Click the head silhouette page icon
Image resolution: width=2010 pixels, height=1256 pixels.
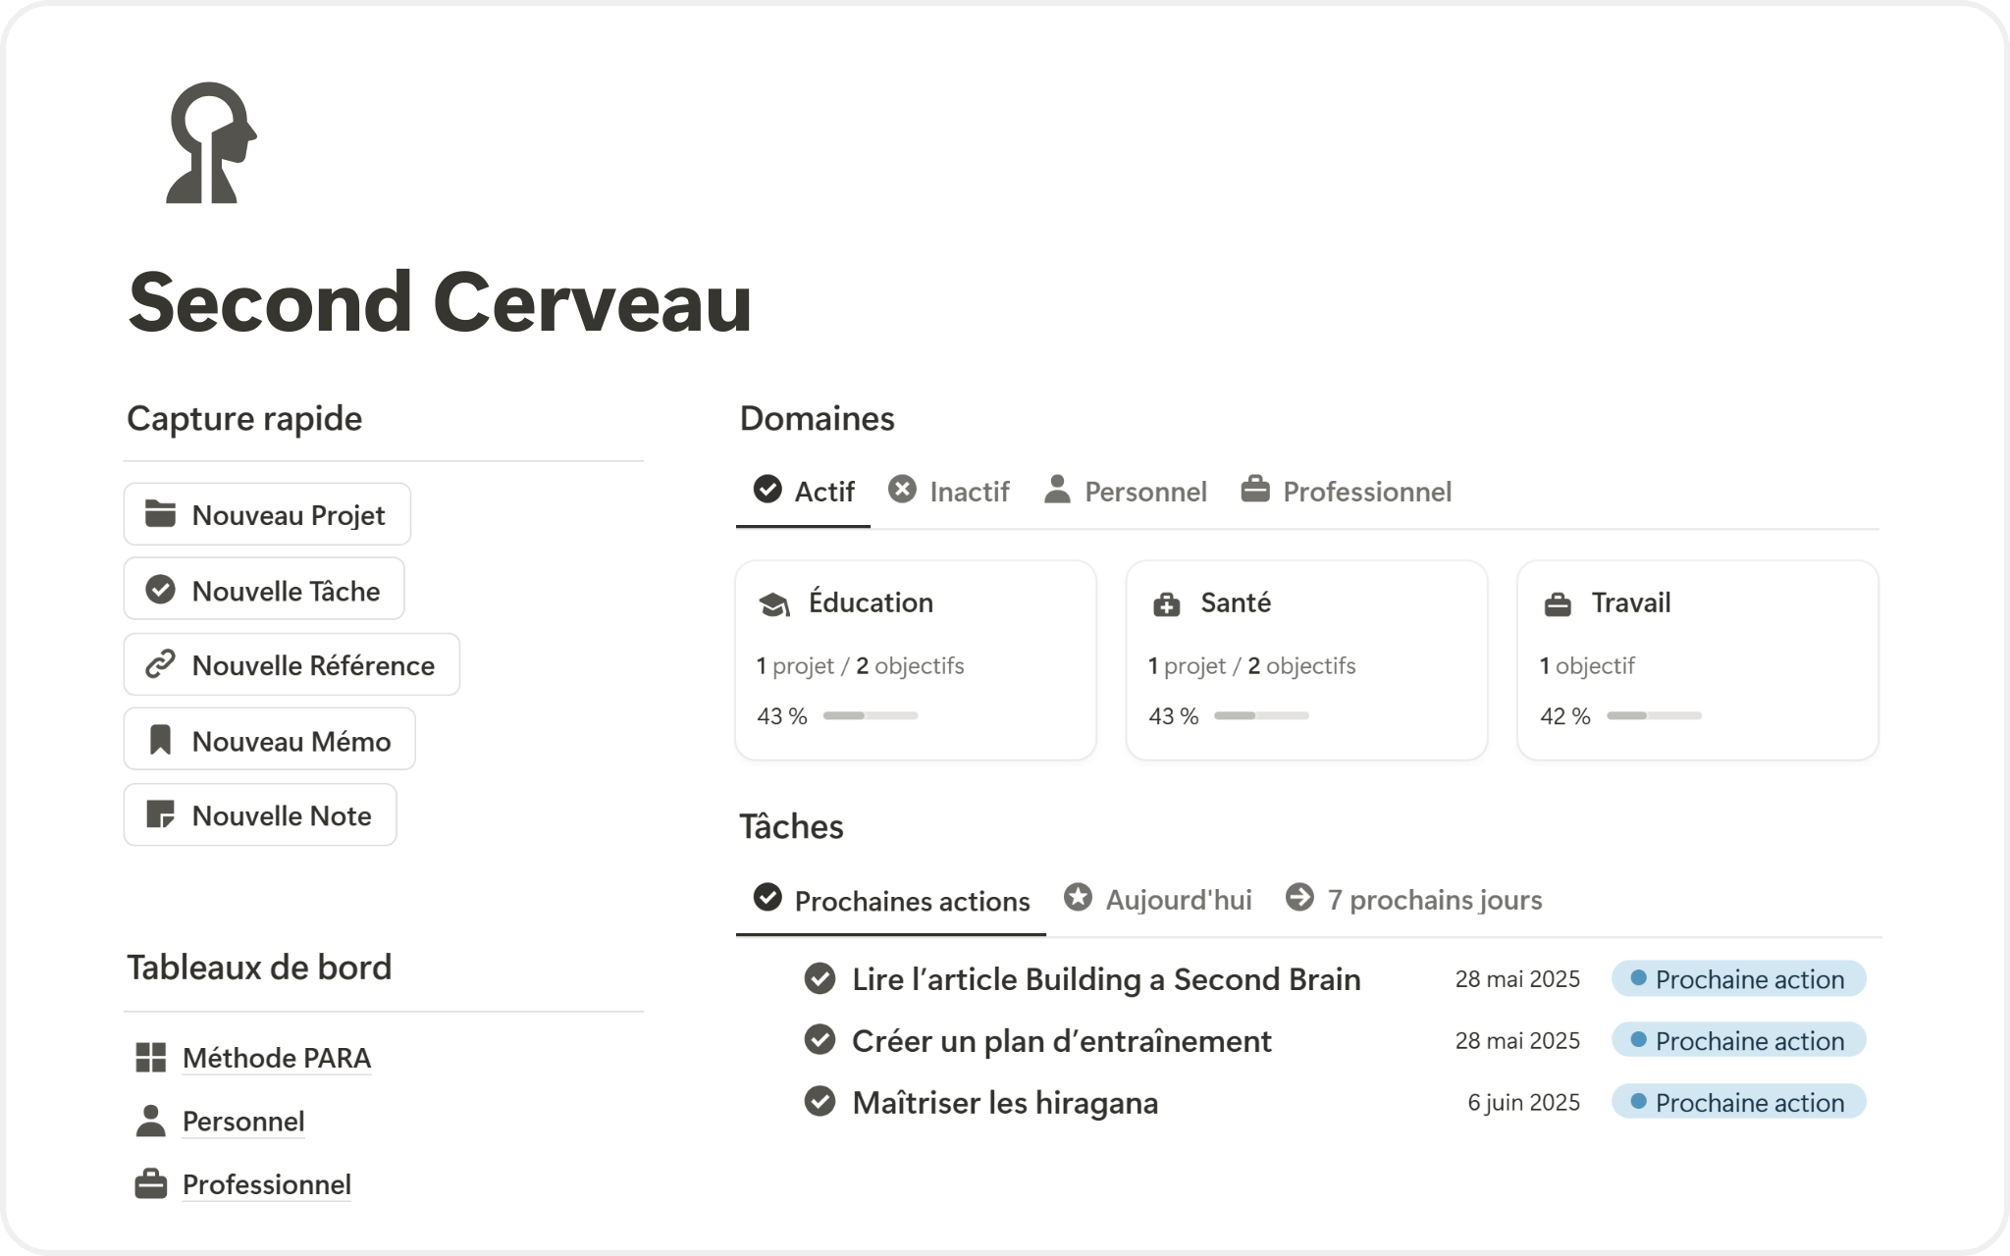pyautogui.click(x=211, y=143)
